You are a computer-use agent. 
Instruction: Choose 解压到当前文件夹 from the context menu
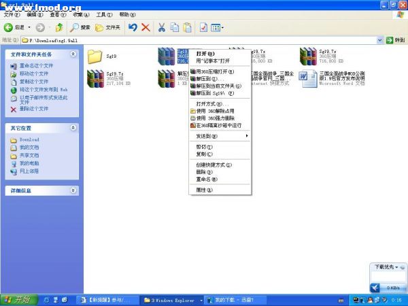click(216, 86)
